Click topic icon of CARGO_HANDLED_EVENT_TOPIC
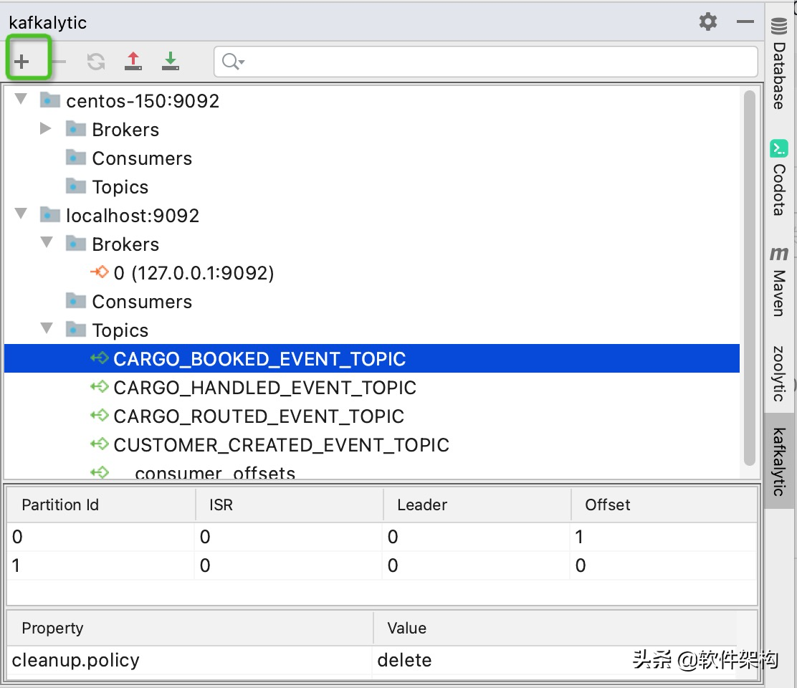 (x=100, y=387)
